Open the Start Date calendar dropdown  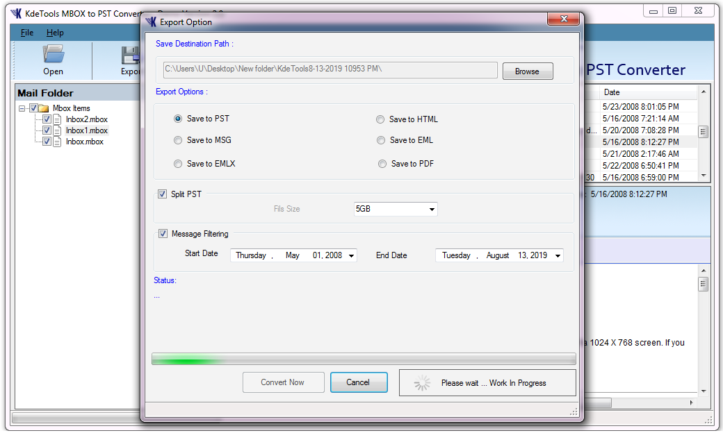pyautogui.click(x=351, y=256)
